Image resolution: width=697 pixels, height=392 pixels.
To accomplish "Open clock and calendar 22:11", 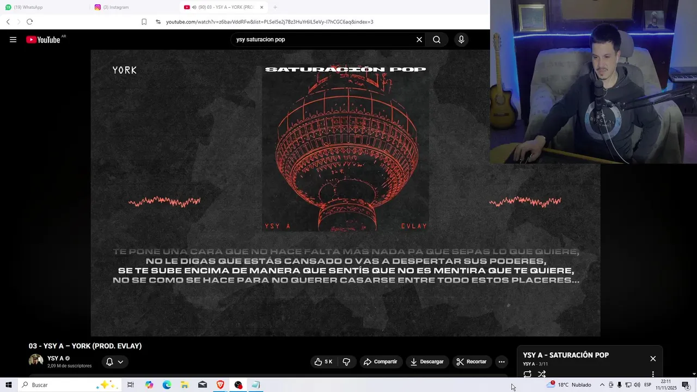I will pyautogui.click(x=666, y=385).
